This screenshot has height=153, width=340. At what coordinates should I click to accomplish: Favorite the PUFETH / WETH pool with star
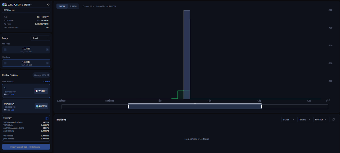click(x=48, y=5)
